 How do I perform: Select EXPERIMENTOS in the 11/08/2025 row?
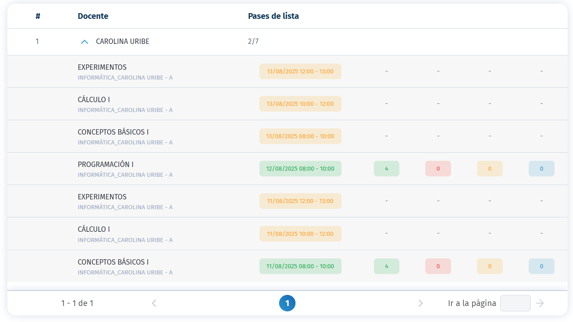102,197
